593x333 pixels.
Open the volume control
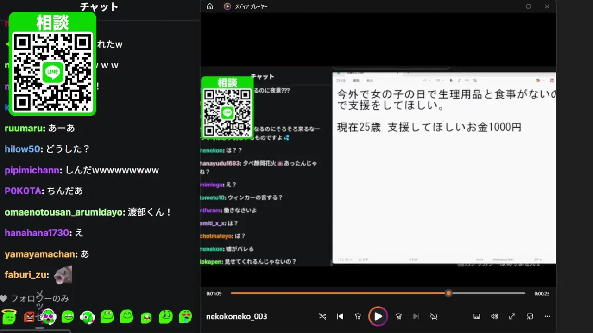pyautogui.click(x=494, y=316)
